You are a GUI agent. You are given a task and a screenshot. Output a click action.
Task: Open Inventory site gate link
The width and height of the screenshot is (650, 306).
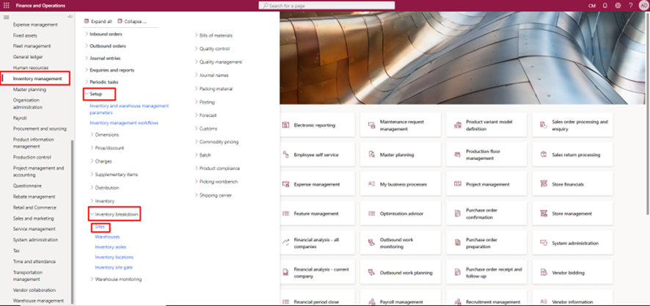[114, 267]
